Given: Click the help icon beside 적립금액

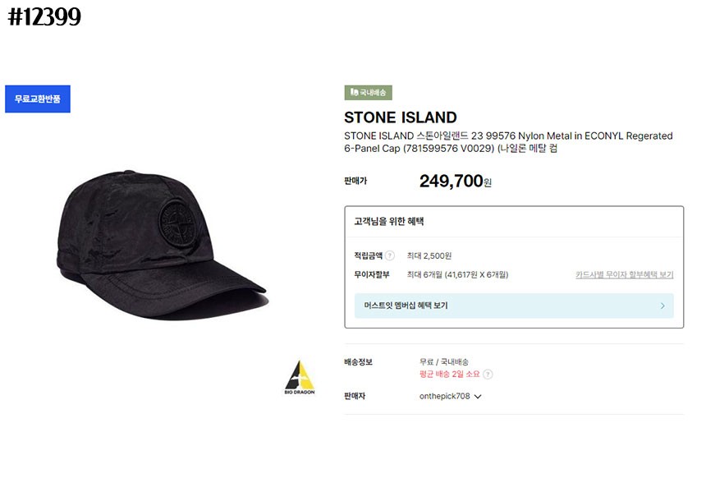Looking at the screenshot, I should point(390,256).
